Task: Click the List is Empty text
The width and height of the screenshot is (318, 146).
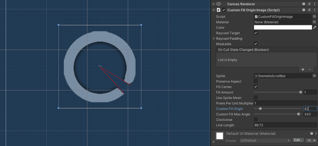Action: coord(228,60)
